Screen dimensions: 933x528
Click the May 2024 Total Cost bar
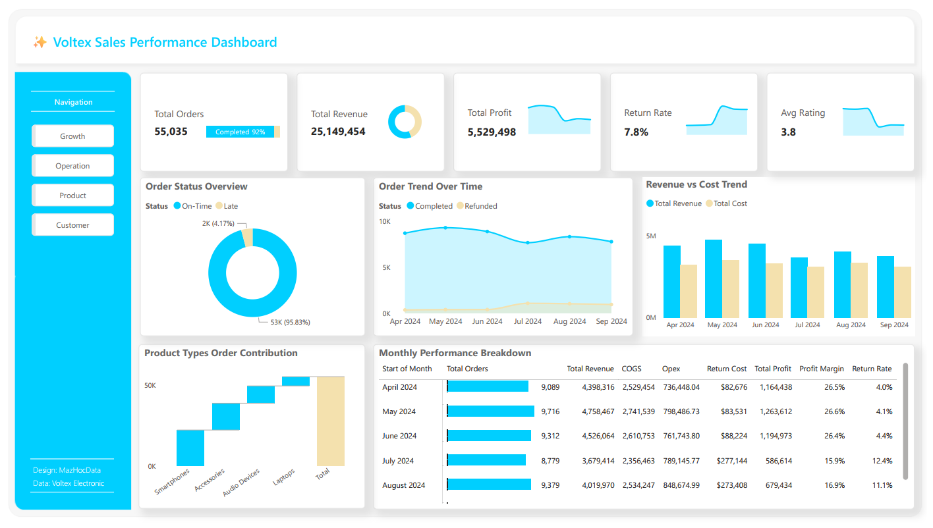click(731, 289)
